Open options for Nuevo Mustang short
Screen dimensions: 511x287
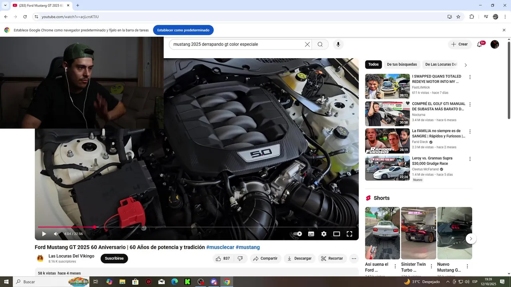(467, 266)
